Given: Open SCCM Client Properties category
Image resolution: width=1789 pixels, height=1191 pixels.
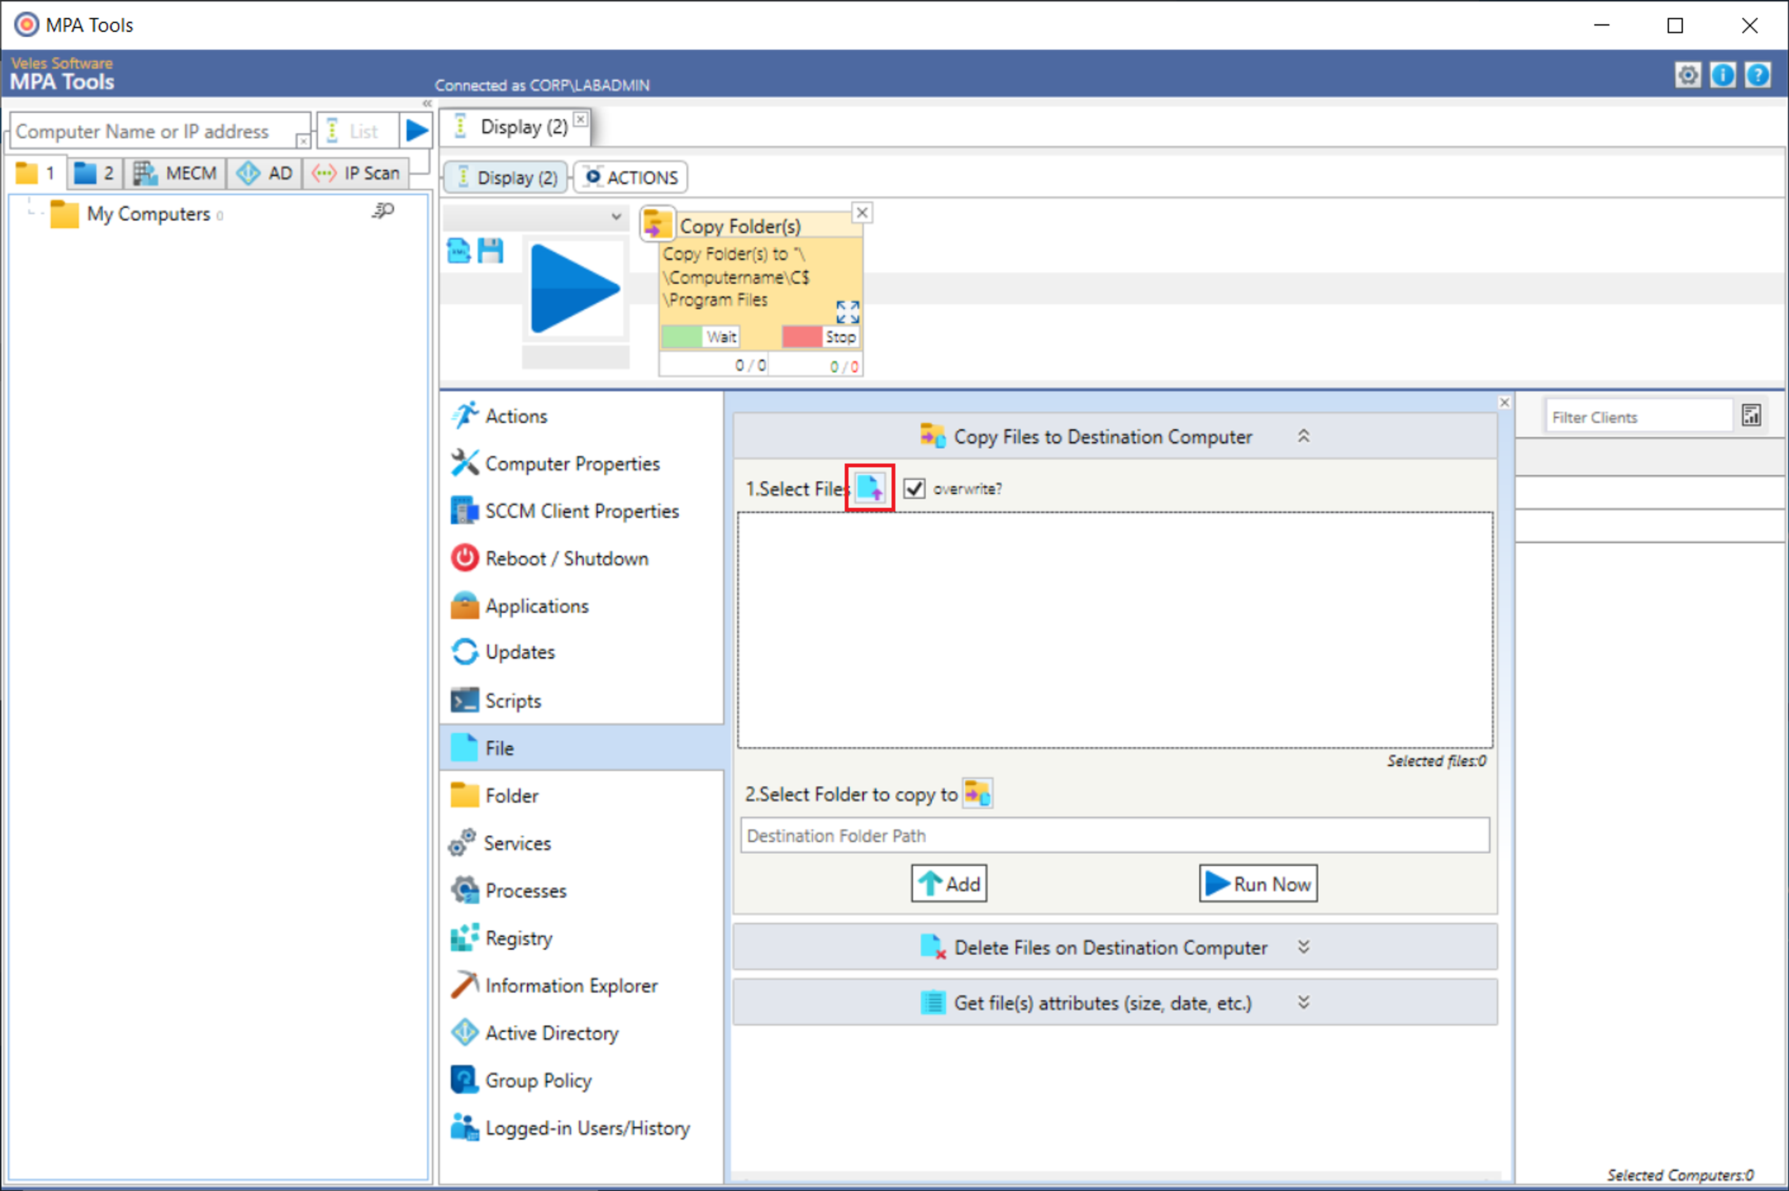Looking at the screenshot, I should click(581, 511).
